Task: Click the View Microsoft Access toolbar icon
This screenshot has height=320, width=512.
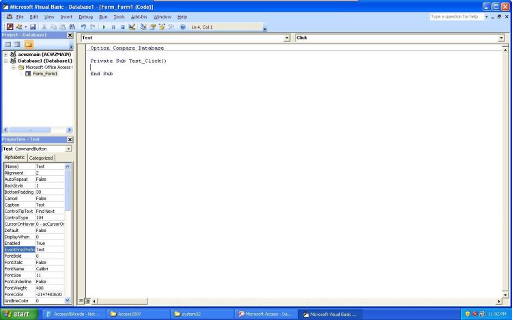Action: [10, 27]
